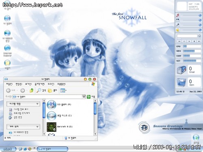This screenshot has height=152, width=203.
Task: Click the Start button
Action: click(x=8, y=149)
